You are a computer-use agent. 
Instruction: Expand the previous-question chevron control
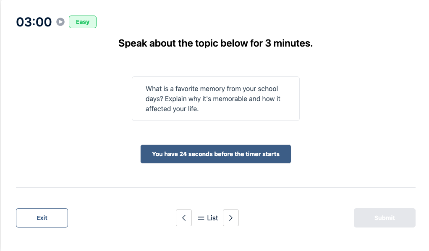pyautogui.click(x=184, y=217)
